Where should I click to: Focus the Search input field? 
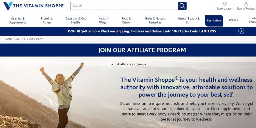click(124, 6)
